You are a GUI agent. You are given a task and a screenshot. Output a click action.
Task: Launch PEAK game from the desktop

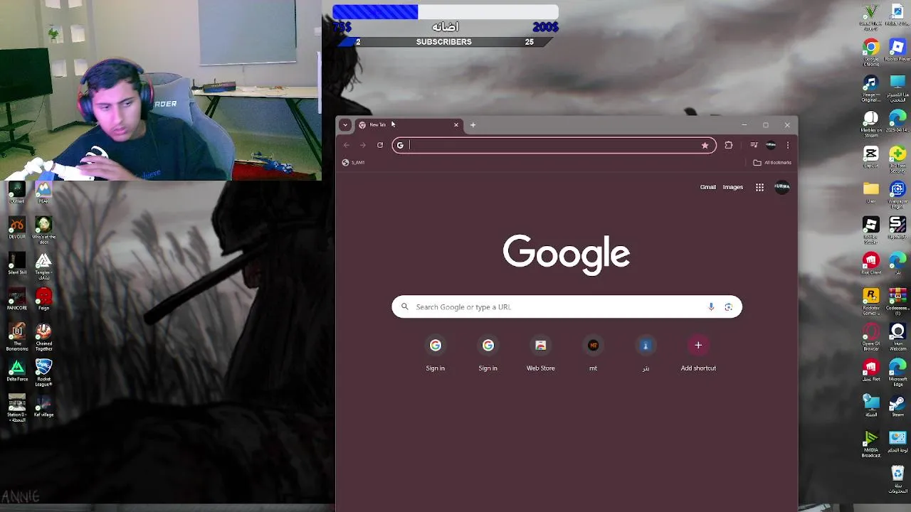pos(43,193)
